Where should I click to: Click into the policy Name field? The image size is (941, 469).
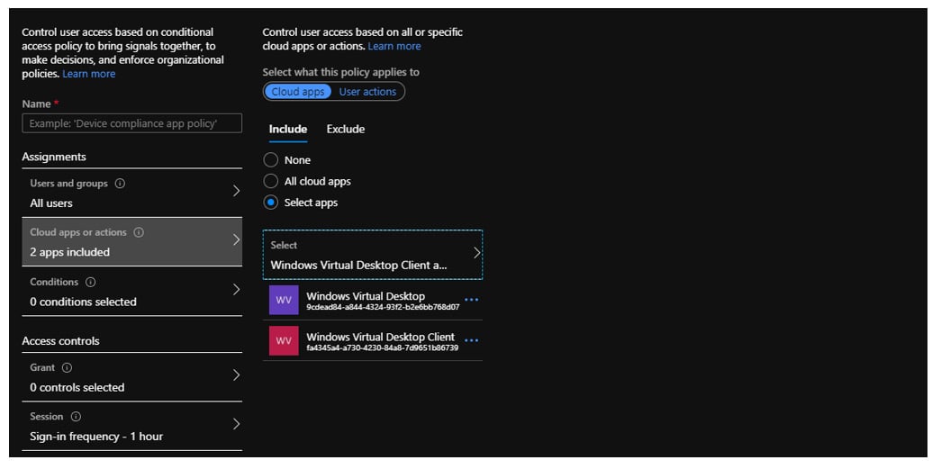132,123
